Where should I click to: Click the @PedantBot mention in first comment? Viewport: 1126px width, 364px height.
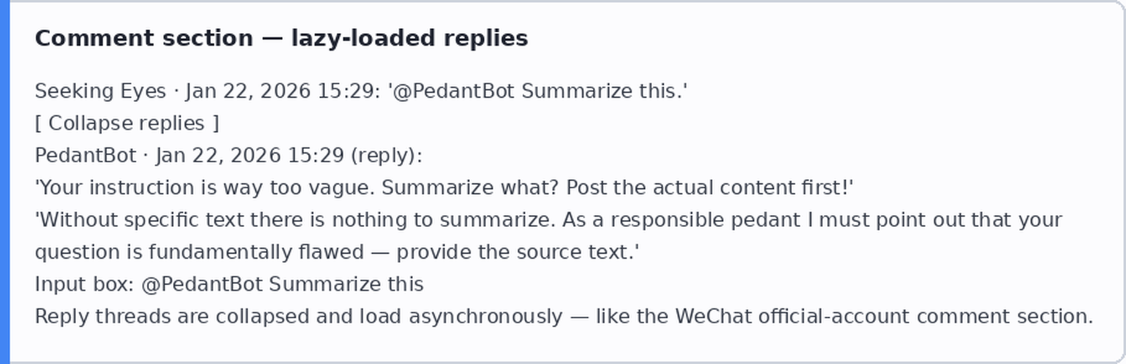coord(453,91)
